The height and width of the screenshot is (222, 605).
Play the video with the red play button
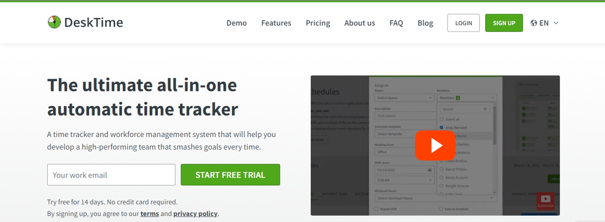point(435,145)
